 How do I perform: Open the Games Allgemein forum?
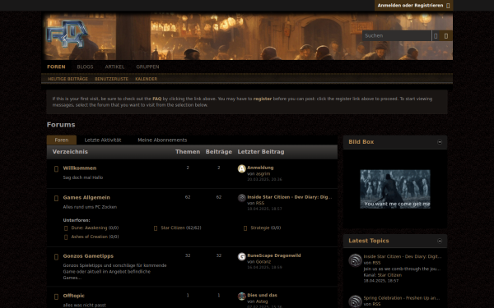pos(86,198)
